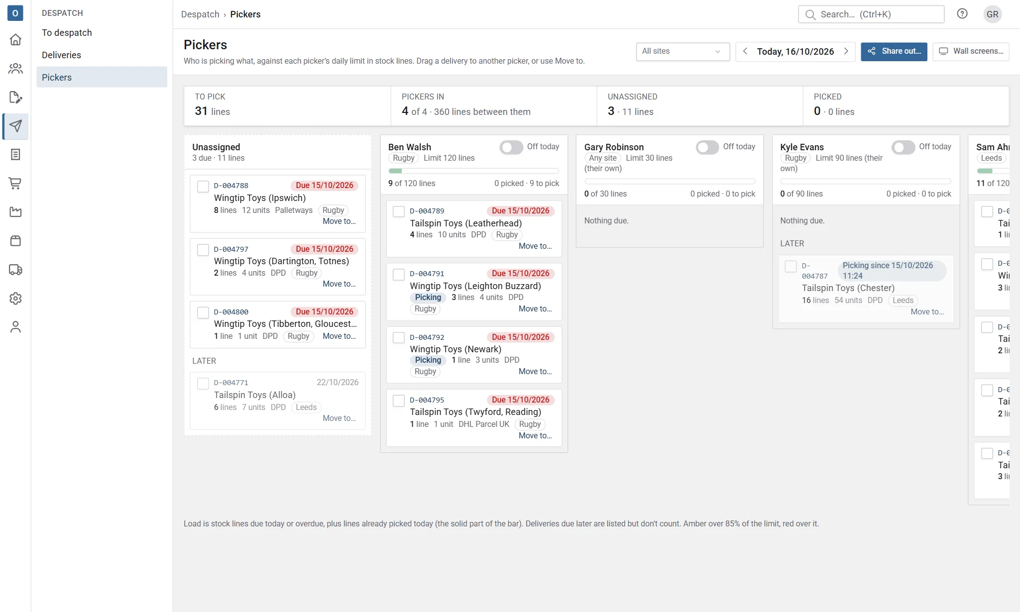The height and width of the screenshot is (612, 1020).
Task: Open the GR user avatar
Action: point(992,14)
